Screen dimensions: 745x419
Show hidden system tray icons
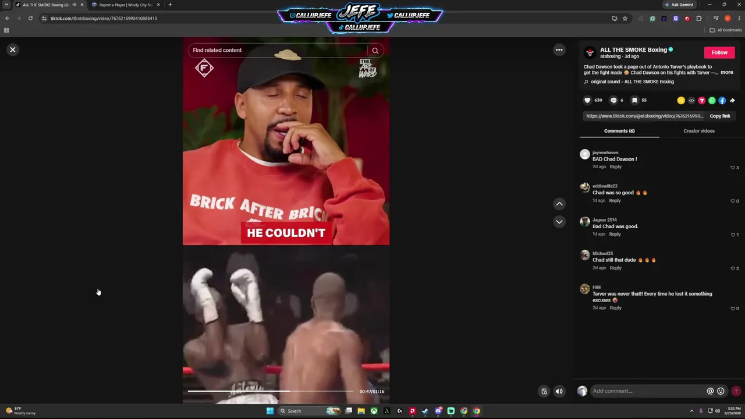(x=691, y=411)
